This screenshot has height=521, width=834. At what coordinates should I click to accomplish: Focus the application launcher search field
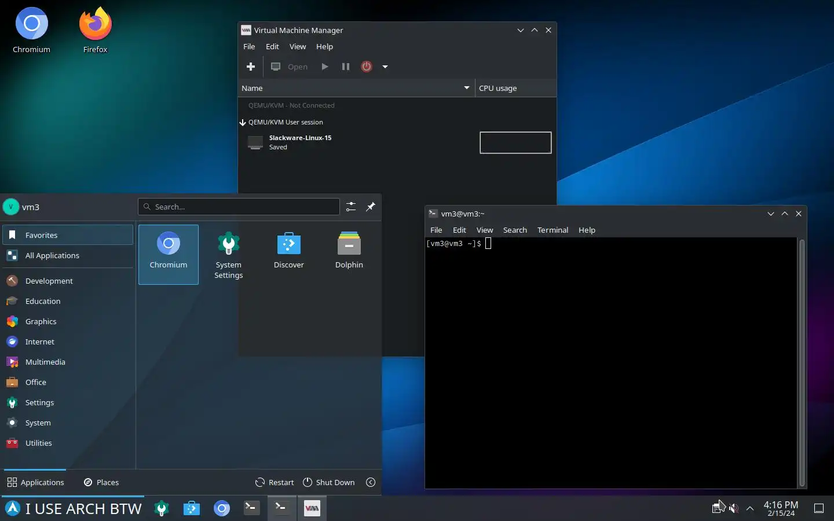pos(239,207)
